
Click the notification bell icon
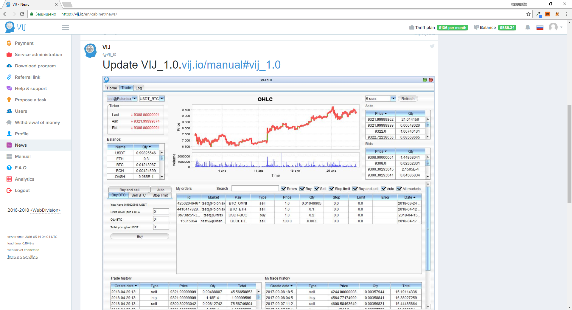528,27
